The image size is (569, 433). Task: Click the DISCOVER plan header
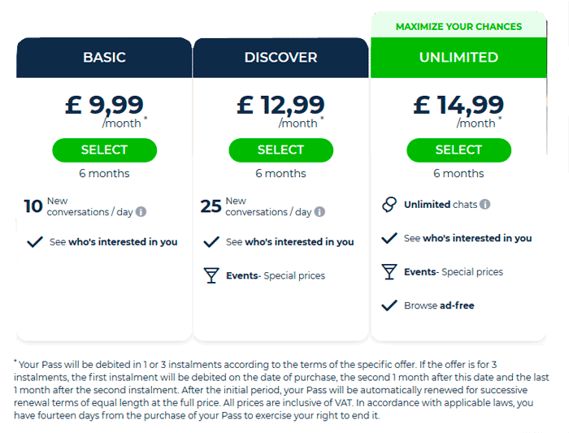pyautogui.click(x=281, y=58)
